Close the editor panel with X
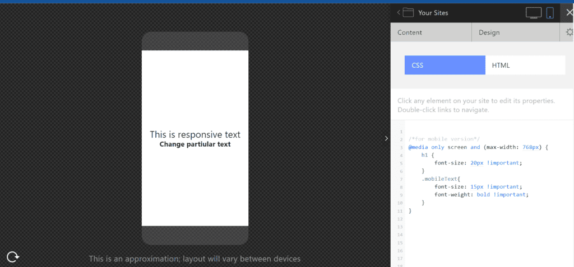The image size is (574, 267). click(x=569, y=12)
